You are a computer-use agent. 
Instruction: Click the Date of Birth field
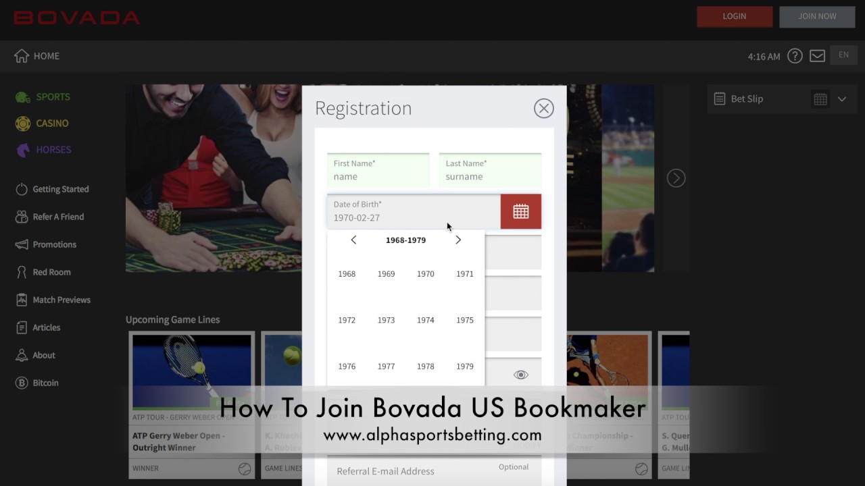(x=414, y=211)
